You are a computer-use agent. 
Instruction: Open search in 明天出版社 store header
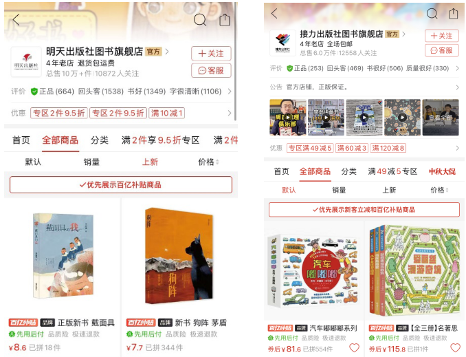pos(200,20)
